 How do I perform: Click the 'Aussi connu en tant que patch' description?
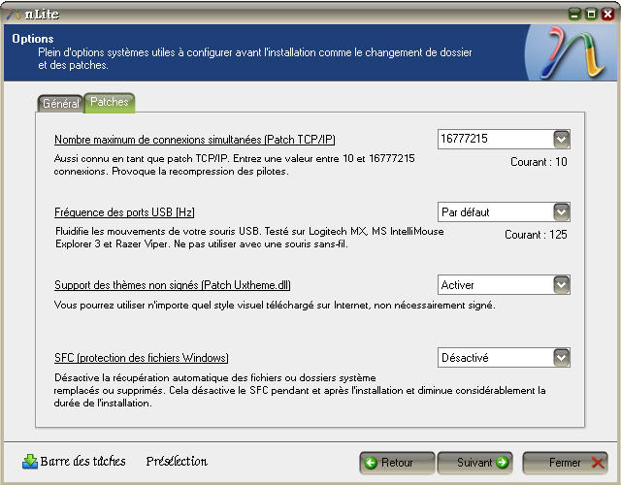[x=235, y=165]
